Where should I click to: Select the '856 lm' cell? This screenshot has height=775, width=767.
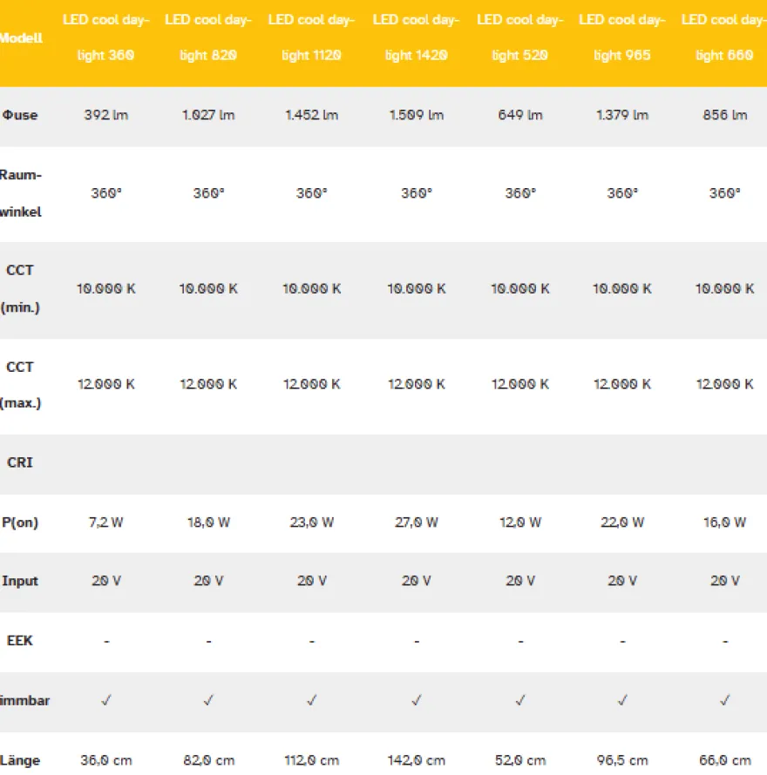pos(725,115)
